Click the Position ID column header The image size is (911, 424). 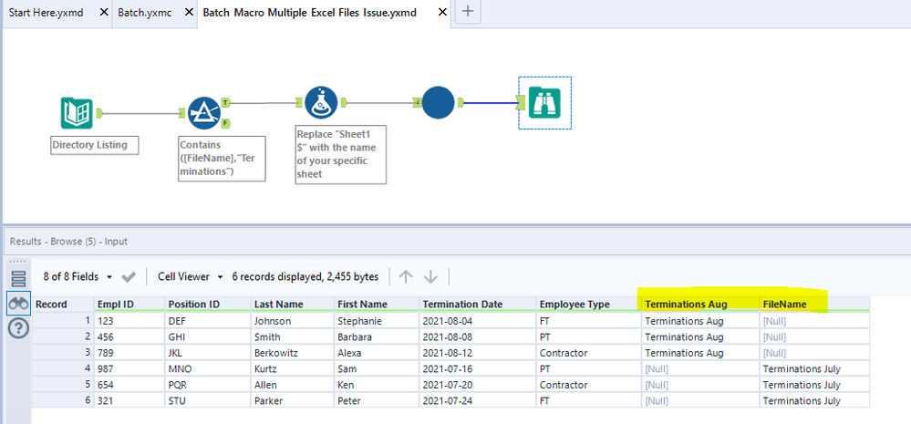pyautogui.click(x=208, y=304)
